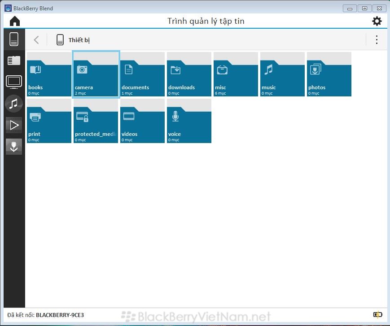390x326 pixels.
Task: Open the books folder
Action: click(49, 74)
